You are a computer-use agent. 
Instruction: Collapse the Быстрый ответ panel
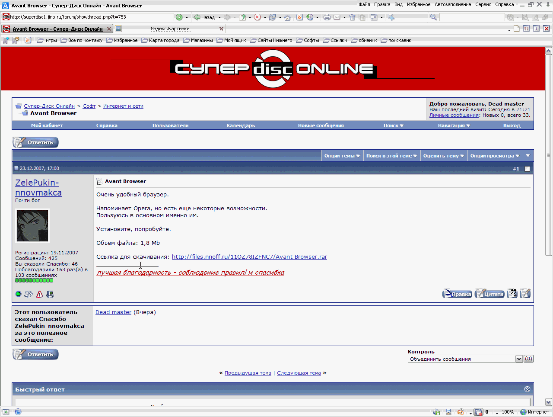pyautogui.click(x=527, y=389)
